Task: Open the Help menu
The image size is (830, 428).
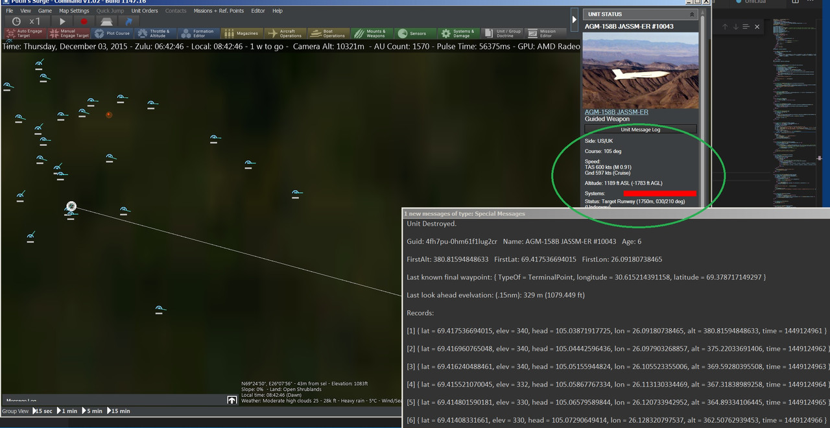Action: tap(278, 11)
